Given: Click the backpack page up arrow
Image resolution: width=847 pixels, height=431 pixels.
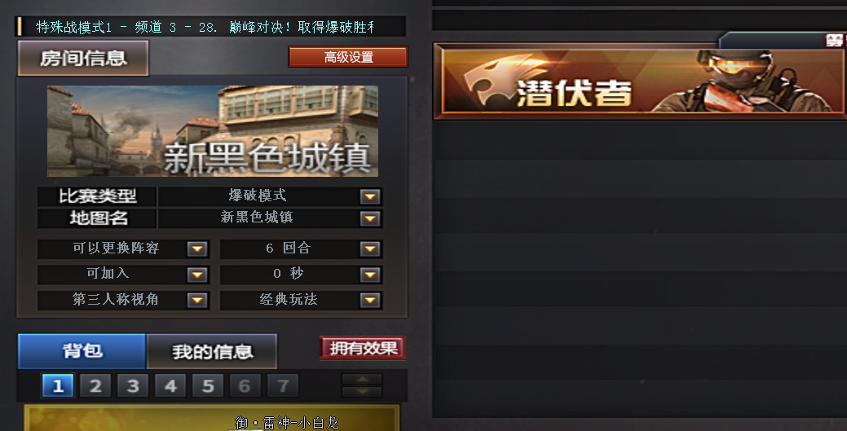Looking at the screenshot, I should click(x=362, y=379).
